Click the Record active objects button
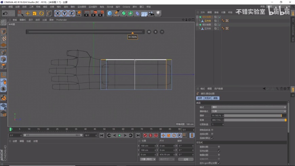Viewport: 295px width, 166px height. 145,135
